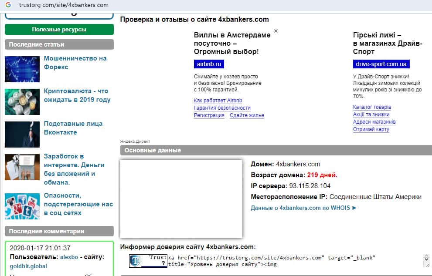Viewport: 432px width, 276px height.
Task: Click the red 219 дней domain age
Action: click(322, 175)
